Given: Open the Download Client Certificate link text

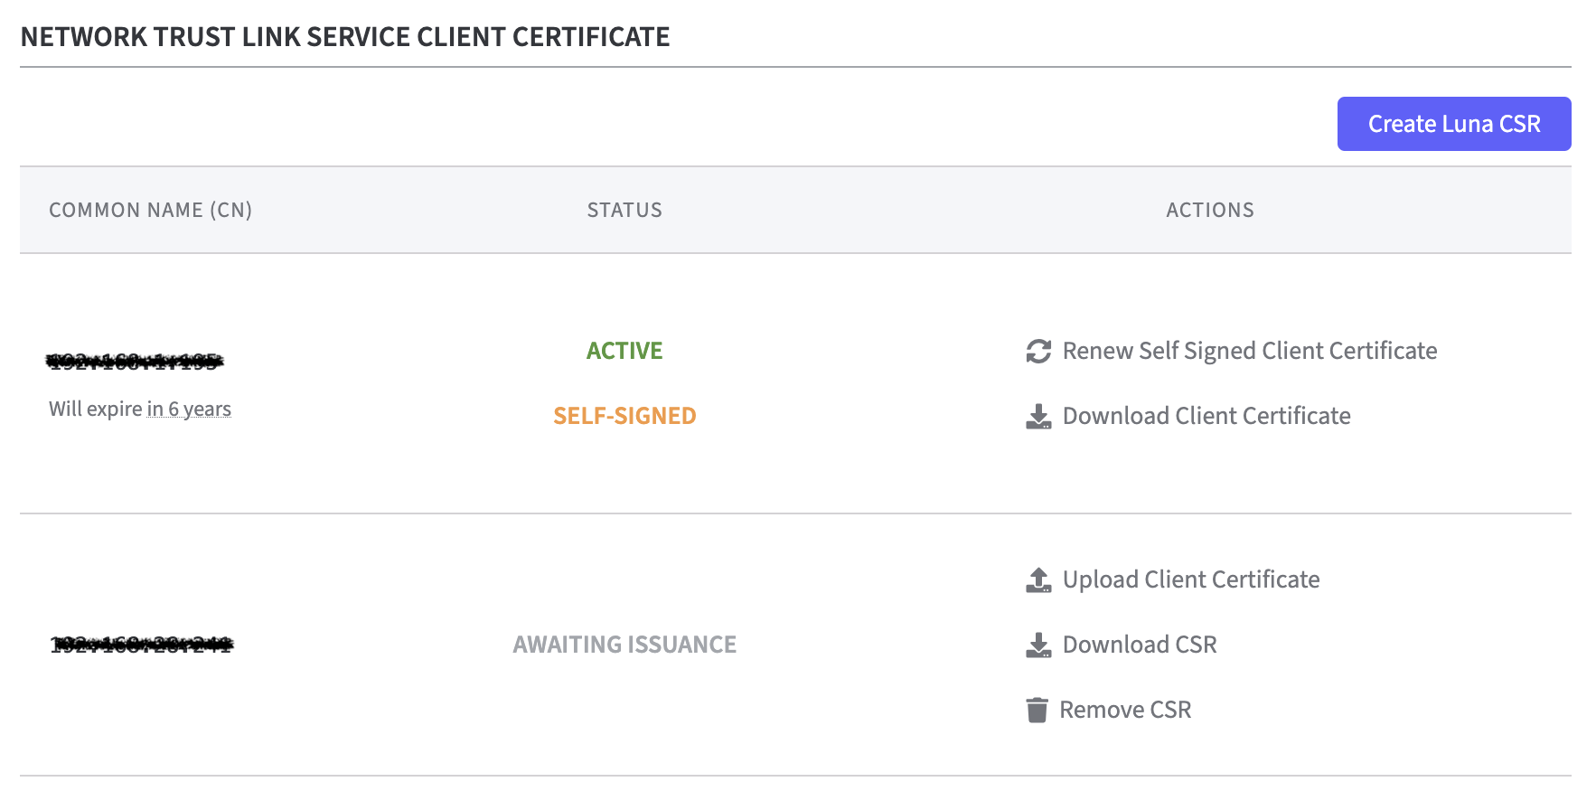Looking at the screenshot, I should pos(1206,416).
